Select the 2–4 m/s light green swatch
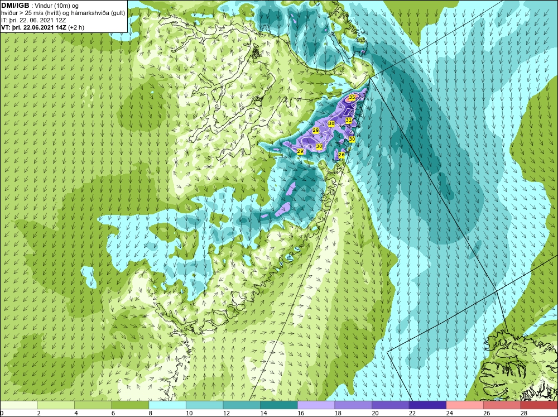Image resolution: width=558 pixels, height=417 pixels. pos(55,405)
